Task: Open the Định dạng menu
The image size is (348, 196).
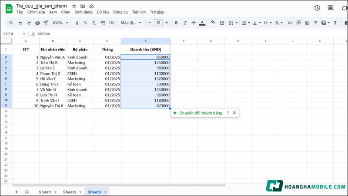Action: (84, 12)
